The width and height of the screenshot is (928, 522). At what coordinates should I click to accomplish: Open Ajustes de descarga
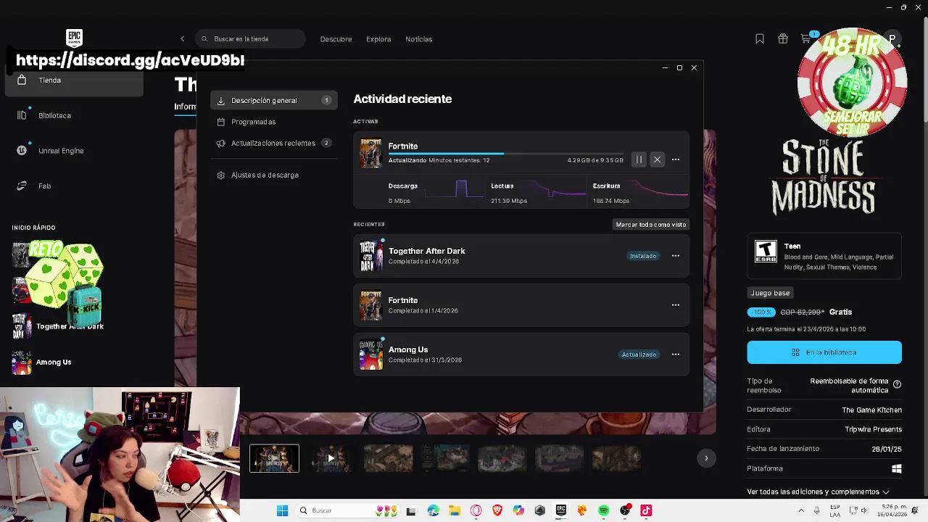tap(274, 175)
